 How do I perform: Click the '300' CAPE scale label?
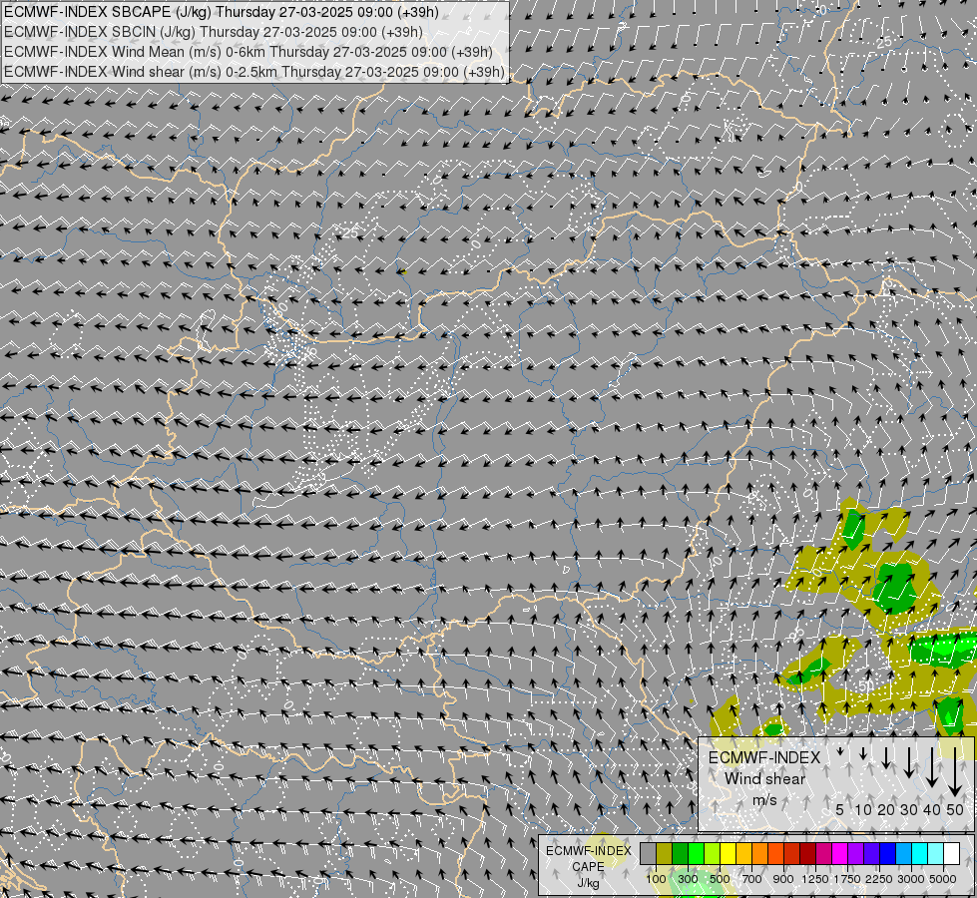pos(688,879)
